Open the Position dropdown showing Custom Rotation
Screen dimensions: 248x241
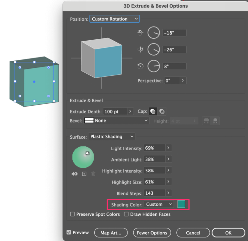(x=115, y=19)
